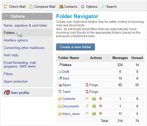The height and width of the screenshot is (126, 147).
Task: Click the Trash bin icon
Action: coord(60,92)
